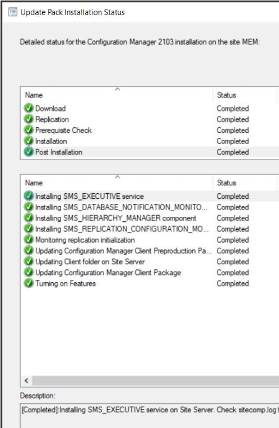Click check icon beside SMS_HIERARCHY_MANAGER component
279x428 pixels.
coord(29,218)
